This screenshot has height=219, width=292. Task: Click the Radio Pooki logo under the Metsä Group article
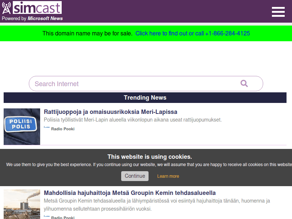coord(47,216)
